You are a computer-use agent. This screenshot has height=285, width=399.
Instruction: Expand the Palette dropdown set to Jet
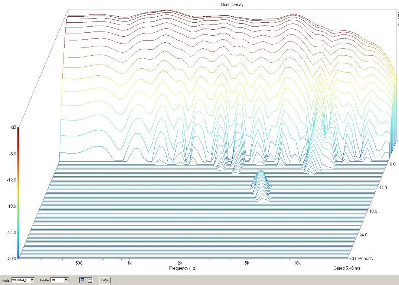click(x=66, y=280)
